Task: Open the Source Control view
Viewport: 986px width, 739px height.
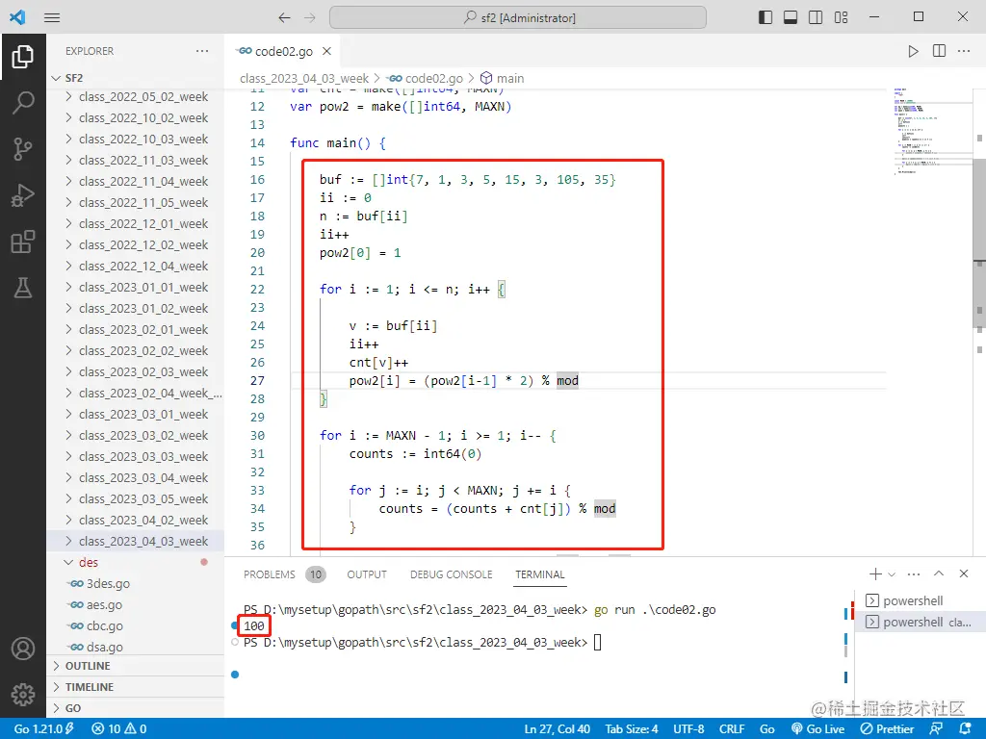Action: tap(23, 149)
